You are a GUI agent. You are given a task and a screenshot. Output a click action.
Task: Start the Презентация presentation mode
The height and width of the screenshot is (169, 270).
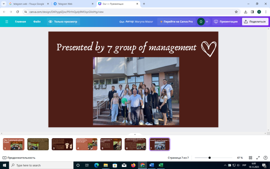pyautogui.click(x=226, y=22)
